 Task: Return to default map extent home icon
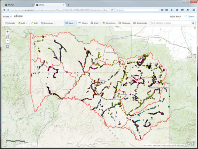click(x=7, y=36)
